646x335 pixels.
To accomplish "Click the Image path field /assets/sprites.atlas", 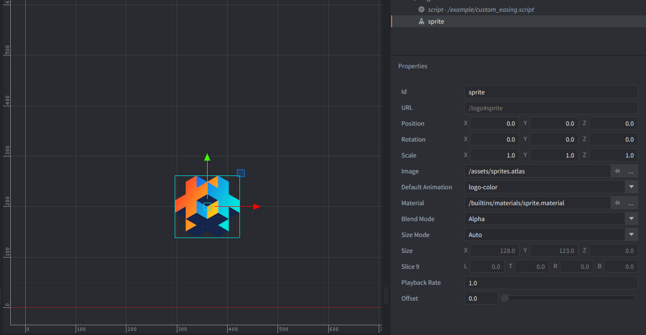I will (537, 171).
